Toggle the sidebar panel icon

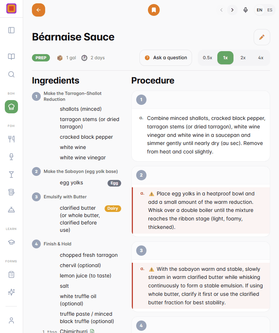(11, 30)
